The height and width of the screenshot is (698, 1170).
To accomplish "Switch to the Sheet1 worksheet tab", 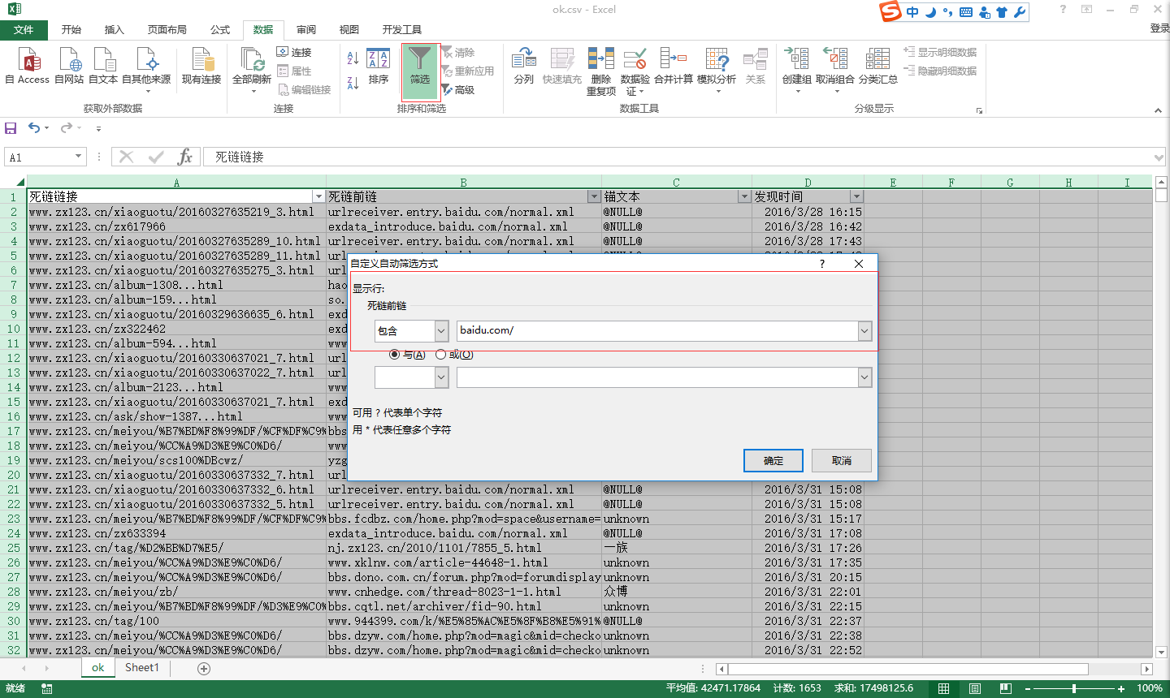I will pyautogui.click(x=142, y=668).
